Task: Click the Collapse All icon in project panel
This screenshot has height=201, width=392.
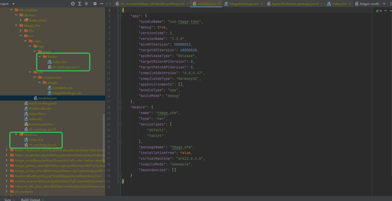Action: (x=86, y=4)
